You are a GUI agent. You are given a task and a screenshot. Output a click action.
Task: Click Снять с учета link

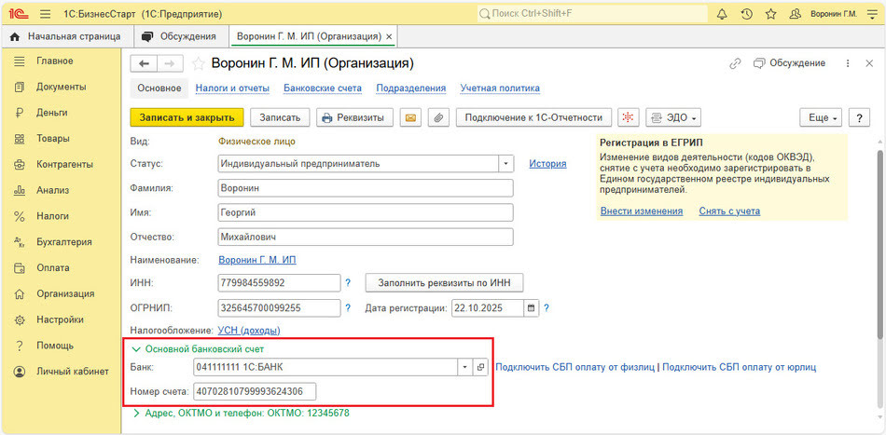pyautogui.click(x=729, y=211)
